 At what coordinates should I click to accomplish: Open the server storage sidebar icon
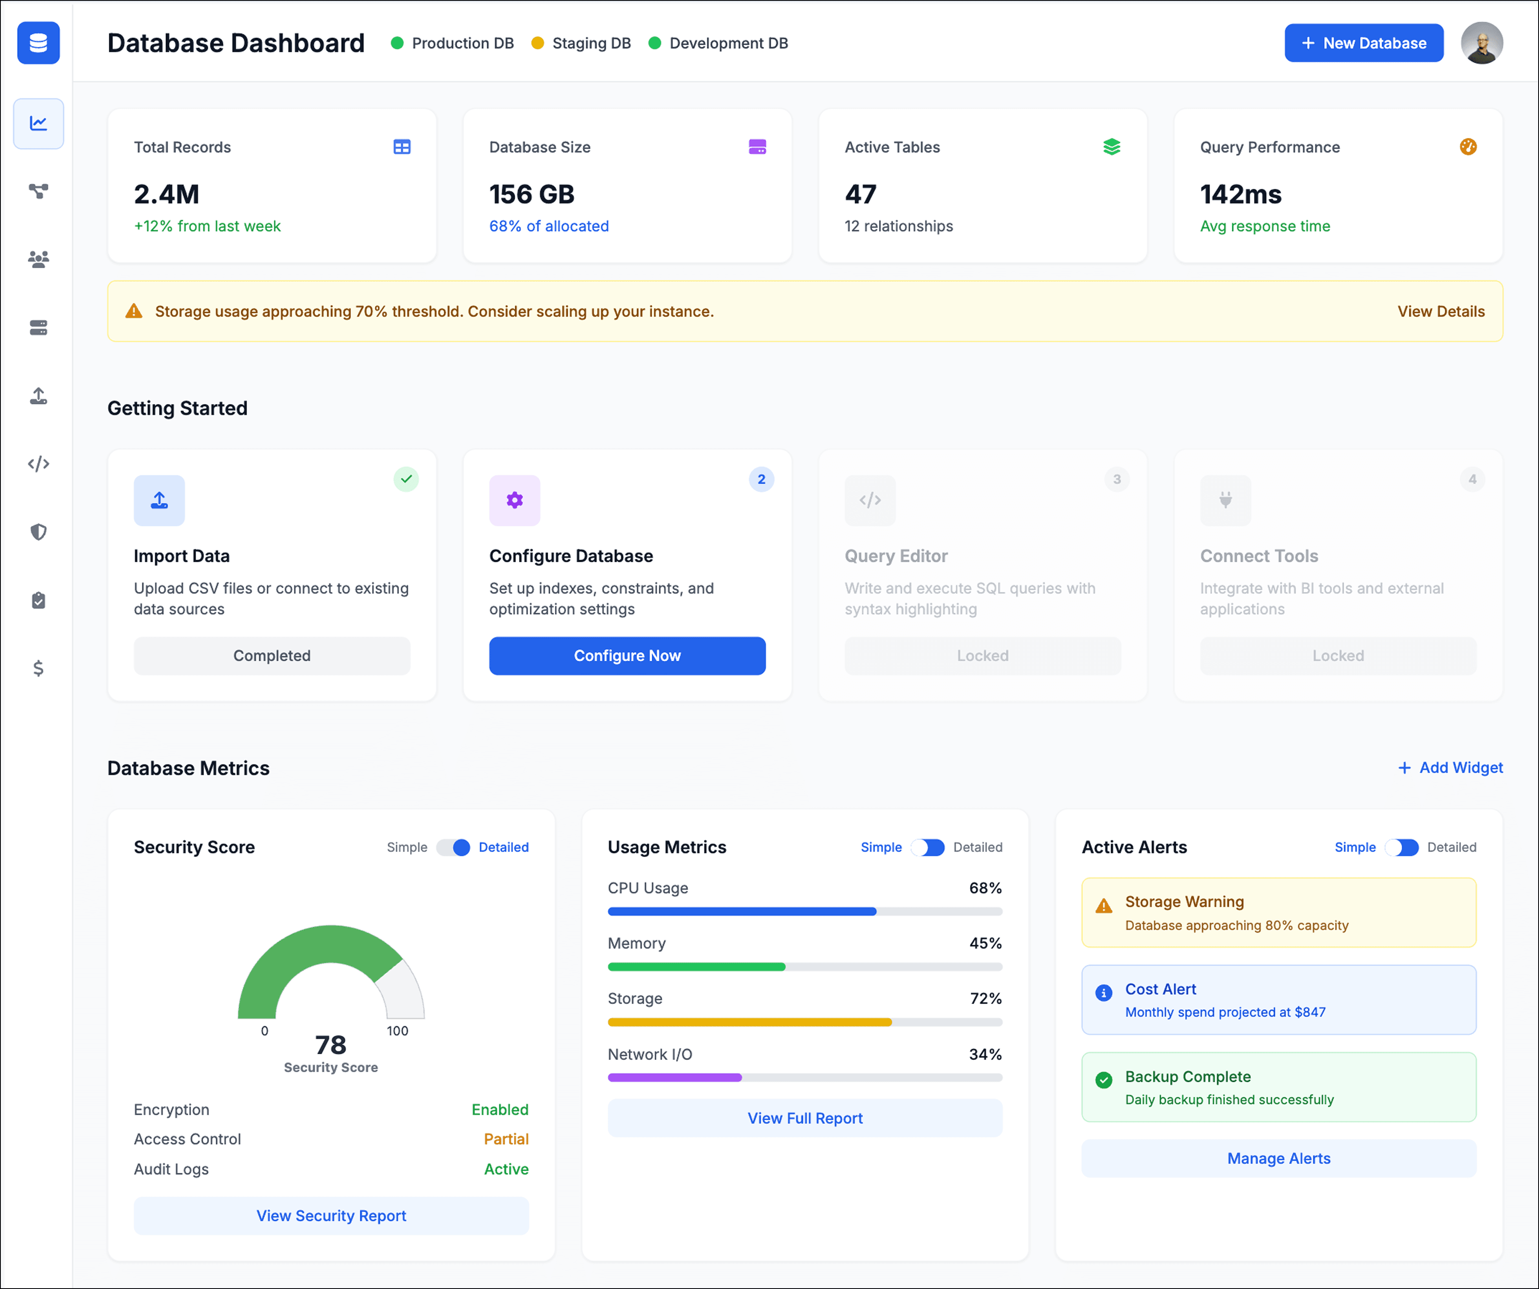tap(38, 328)
